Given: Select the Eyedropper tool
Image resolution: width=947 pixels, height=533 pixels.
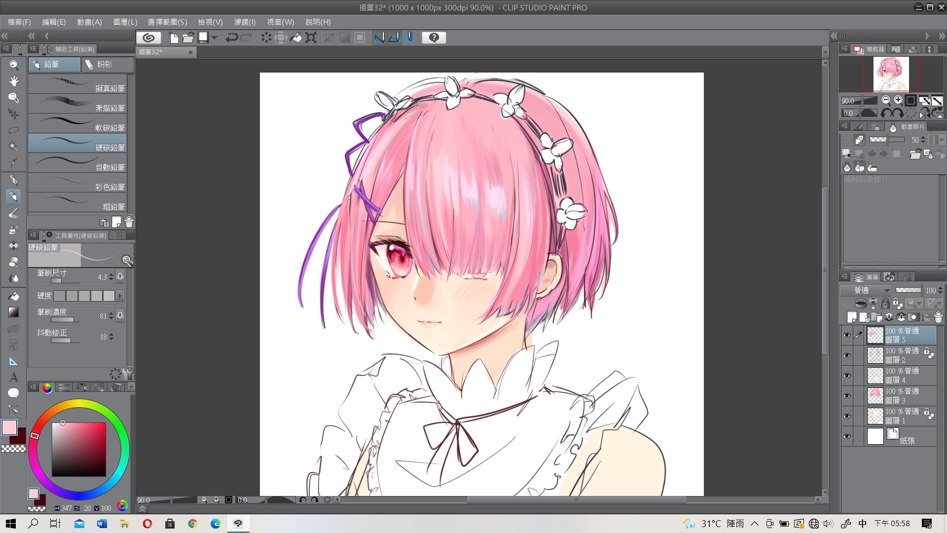Looking at the screenshot, I should pyautogui.click(x=14, y=163).
